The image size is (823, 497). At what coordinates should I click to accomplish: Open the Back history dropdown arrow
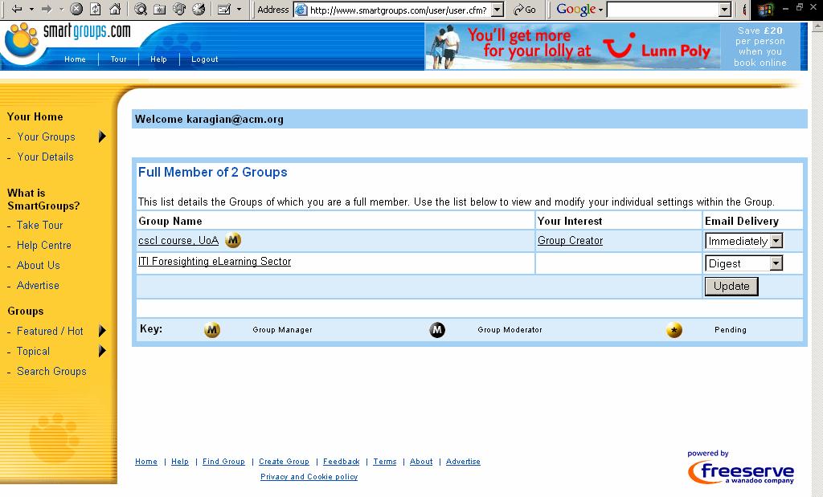tap(31, 9)
